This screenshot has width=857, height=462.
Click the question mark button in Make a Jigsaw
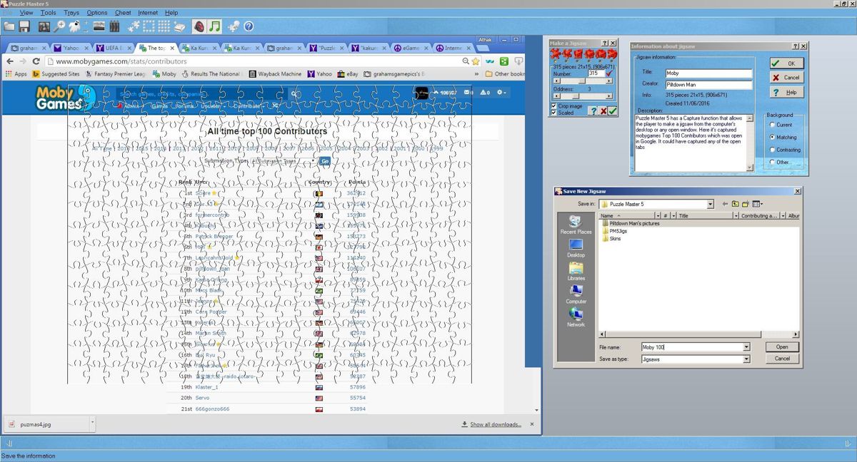[593, 111]
